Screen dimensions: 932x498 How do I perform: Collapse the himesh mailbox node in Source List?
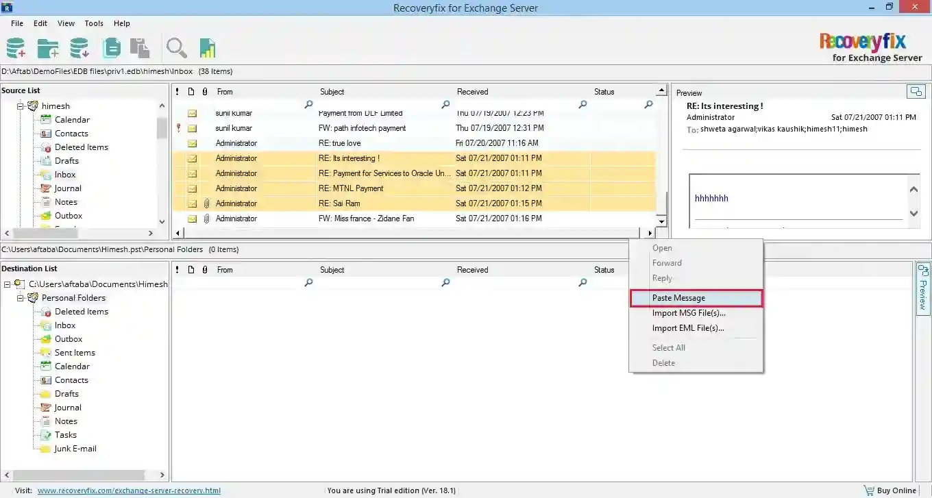21,106
